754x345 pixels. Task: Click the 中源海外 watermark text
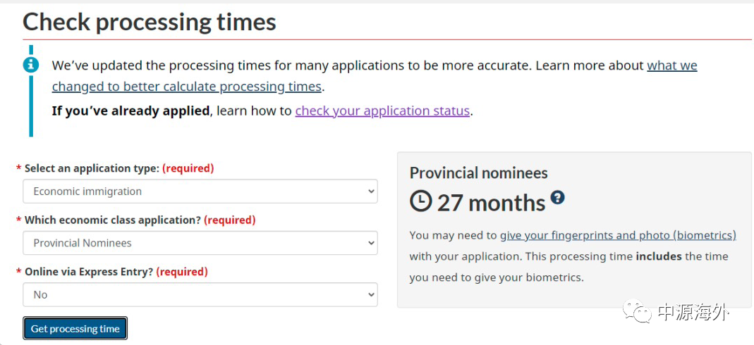693,312
